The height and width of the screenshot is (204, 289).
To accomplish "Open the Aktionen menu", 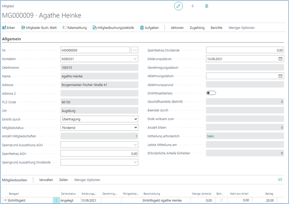I will point(177,28).
